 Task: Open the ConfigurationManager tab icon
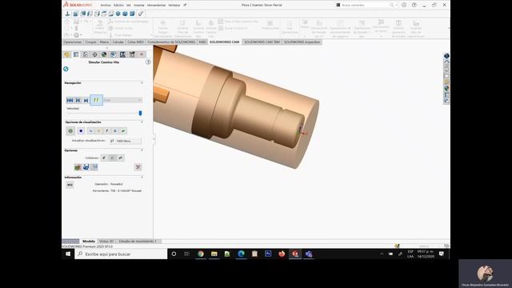86,54
